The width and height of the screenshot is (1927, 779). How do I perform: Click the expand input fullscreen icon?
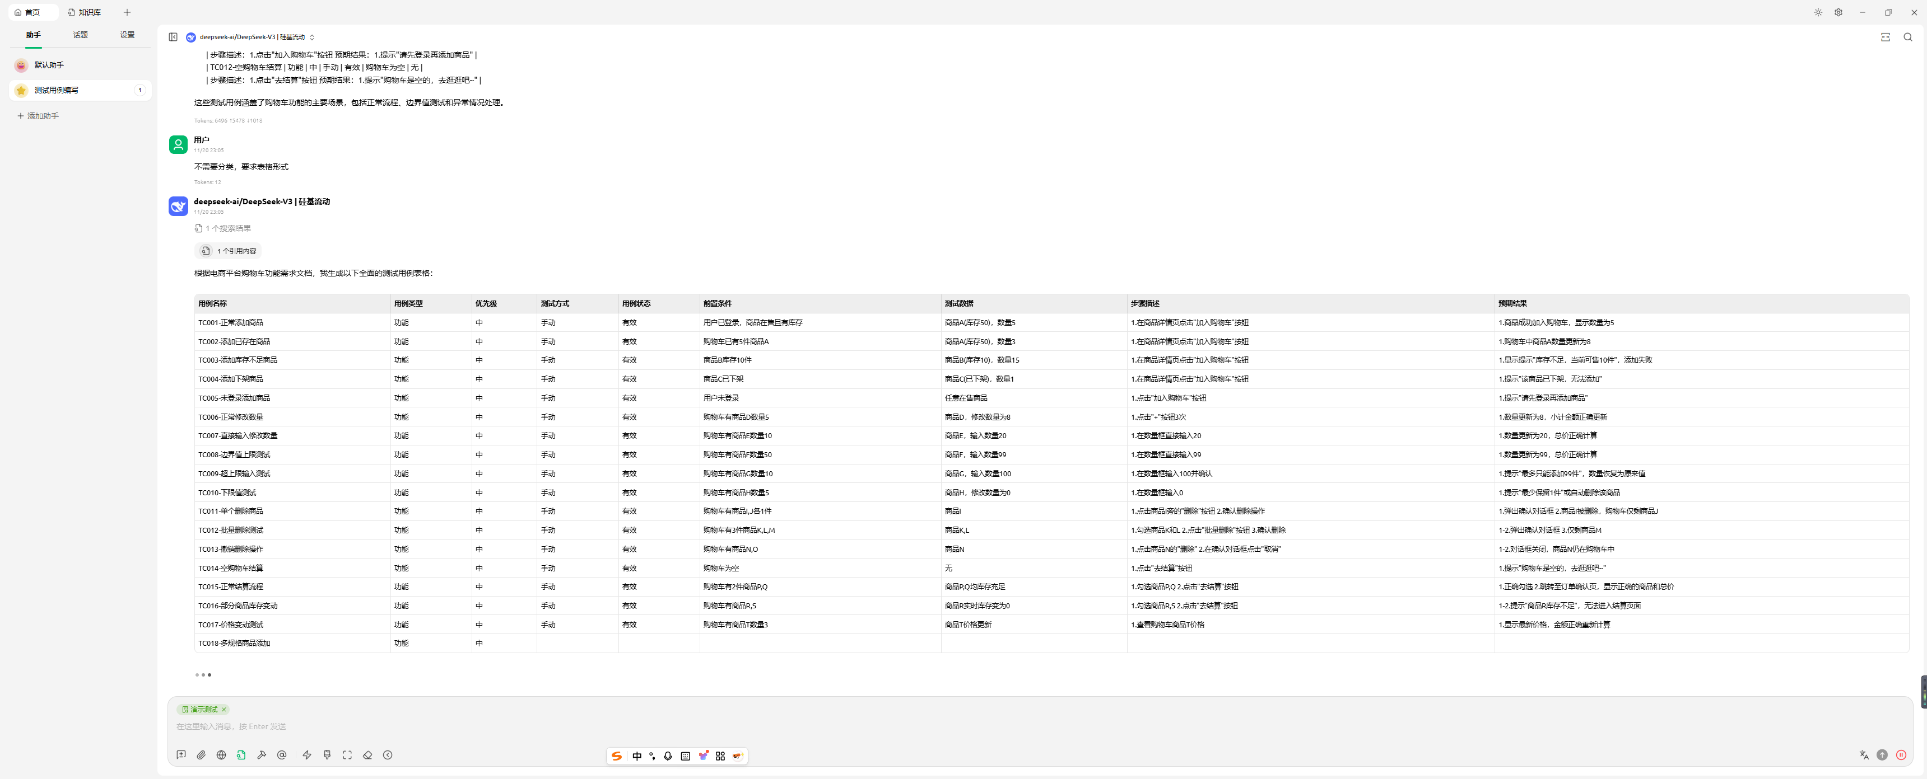(347, 755)
